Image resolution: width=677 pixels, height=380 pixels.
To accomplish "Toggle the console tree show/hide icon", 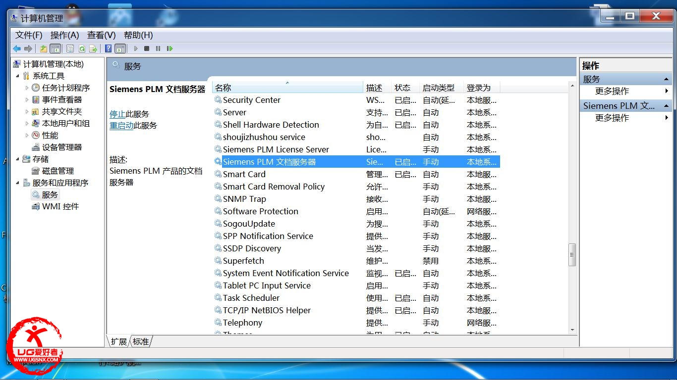I will 55,48.
